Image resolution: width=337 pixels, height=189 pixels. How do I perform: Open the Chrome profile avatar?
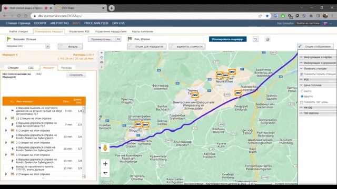(325, 16)
